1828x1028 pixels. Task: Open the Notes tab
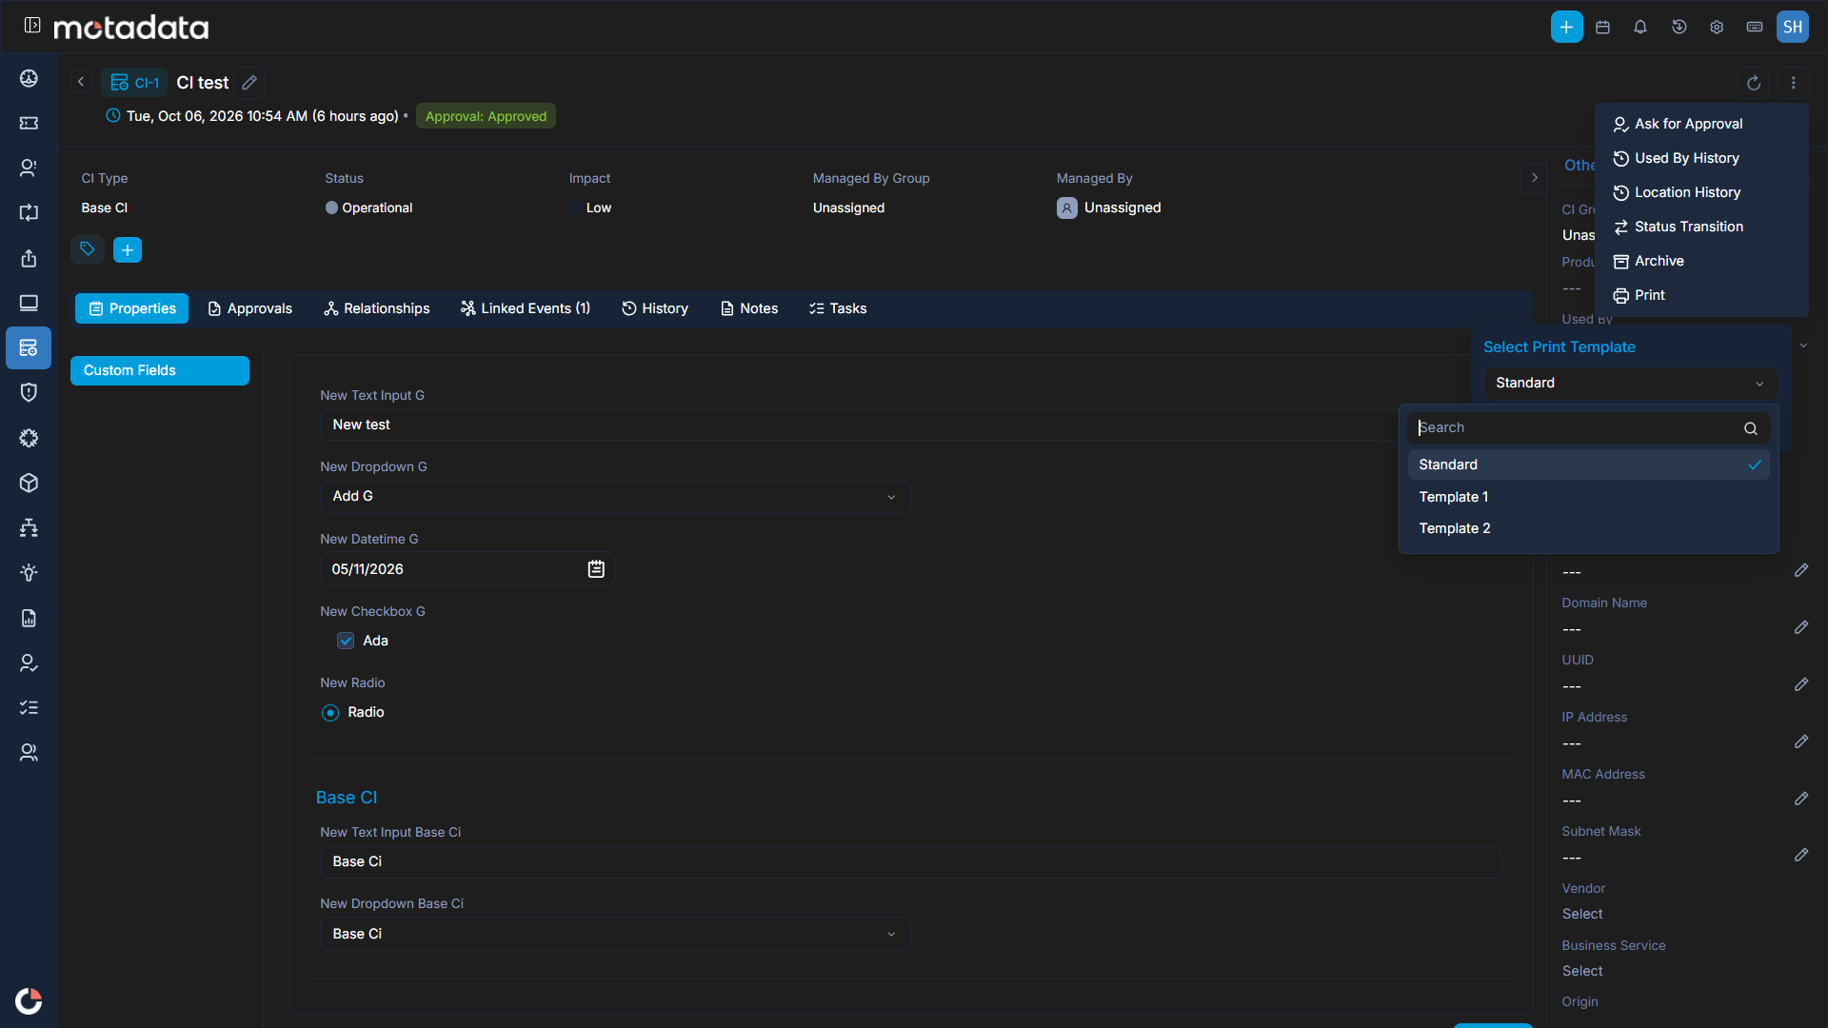tap(749, 308)
